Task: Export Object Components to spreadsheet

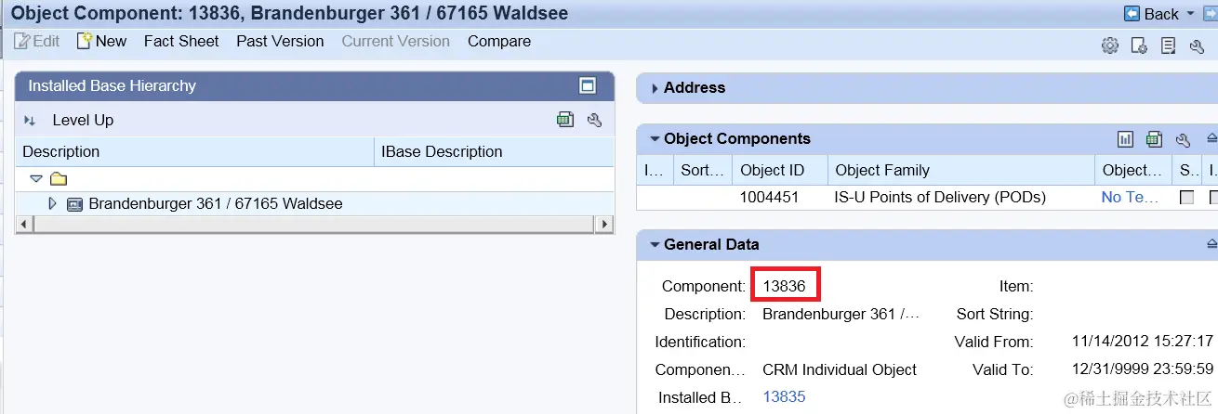Action: click(1154, 139)
